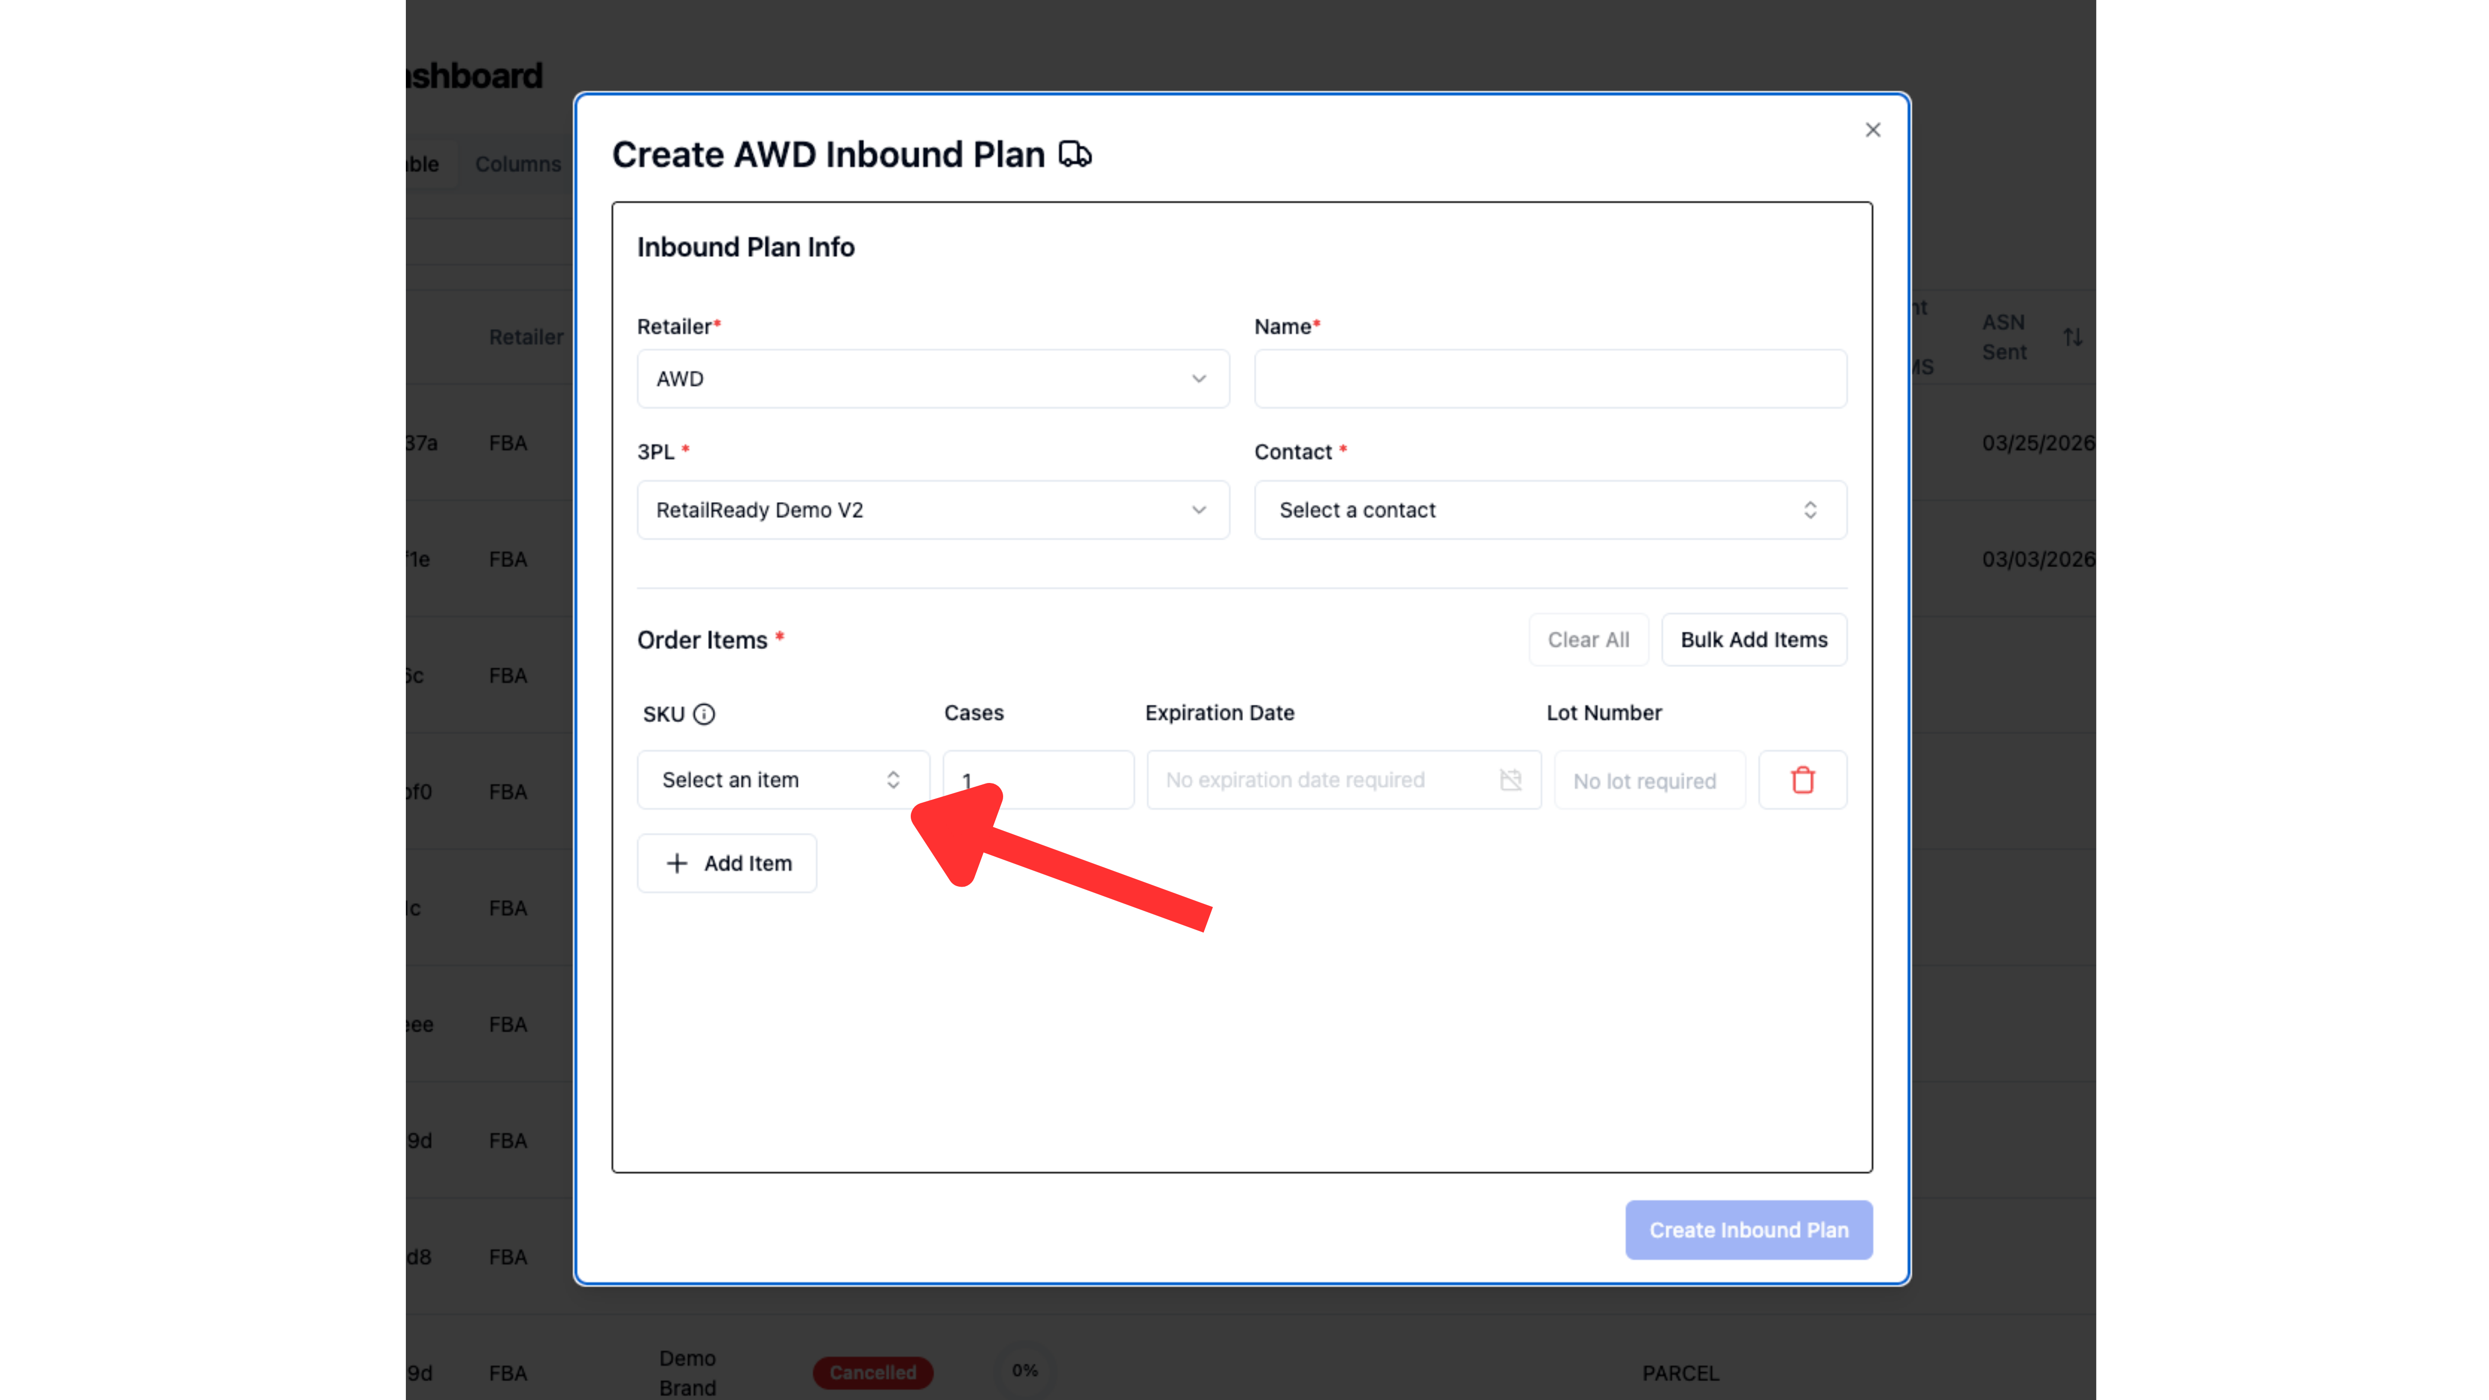Image resolution: width=2489 pixels, height=1400 pixels.
Task: Open the 3PL dropdown RetailReady Demo V2
Action: [x=932, y=510]
